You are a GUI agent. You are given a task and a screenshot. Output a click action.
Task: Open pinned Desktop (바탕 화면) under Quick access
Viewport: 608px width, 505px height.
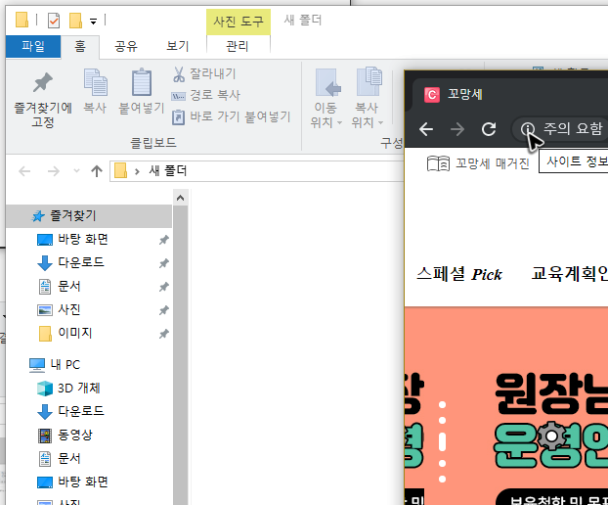coord(72,239)
